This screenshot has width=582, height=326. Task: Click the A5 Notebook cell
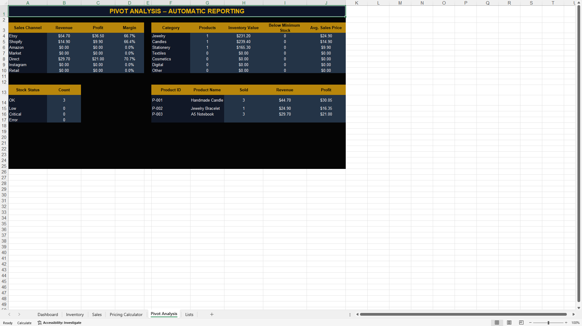click(207, 114)
